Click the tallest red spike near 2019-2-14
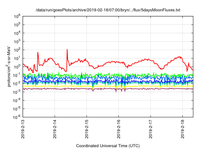The height and width of the screenshot is (149, 213). click(x=67, y=50)
